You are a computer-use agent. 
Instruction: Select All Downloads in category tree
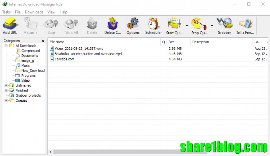(26, 46)
